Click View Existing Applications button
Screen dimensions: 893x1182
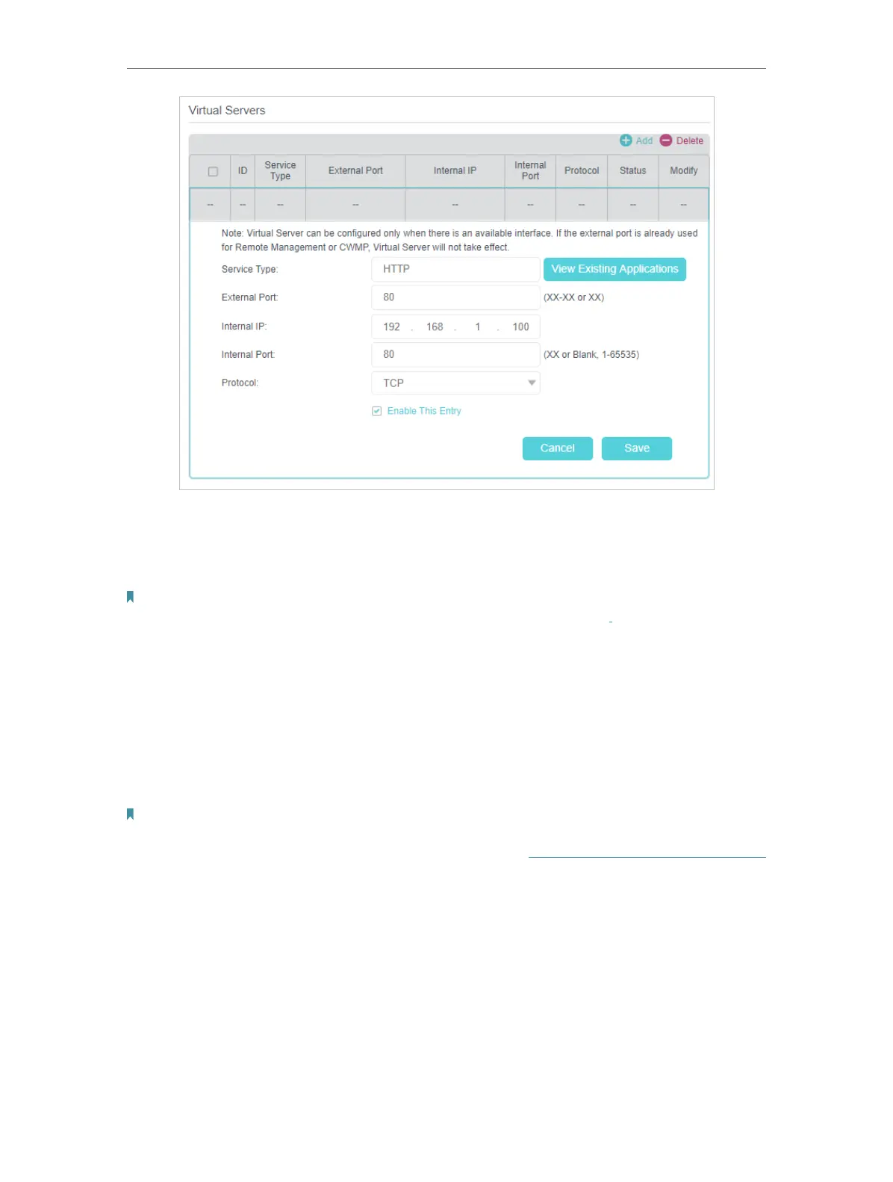[614, 269]
